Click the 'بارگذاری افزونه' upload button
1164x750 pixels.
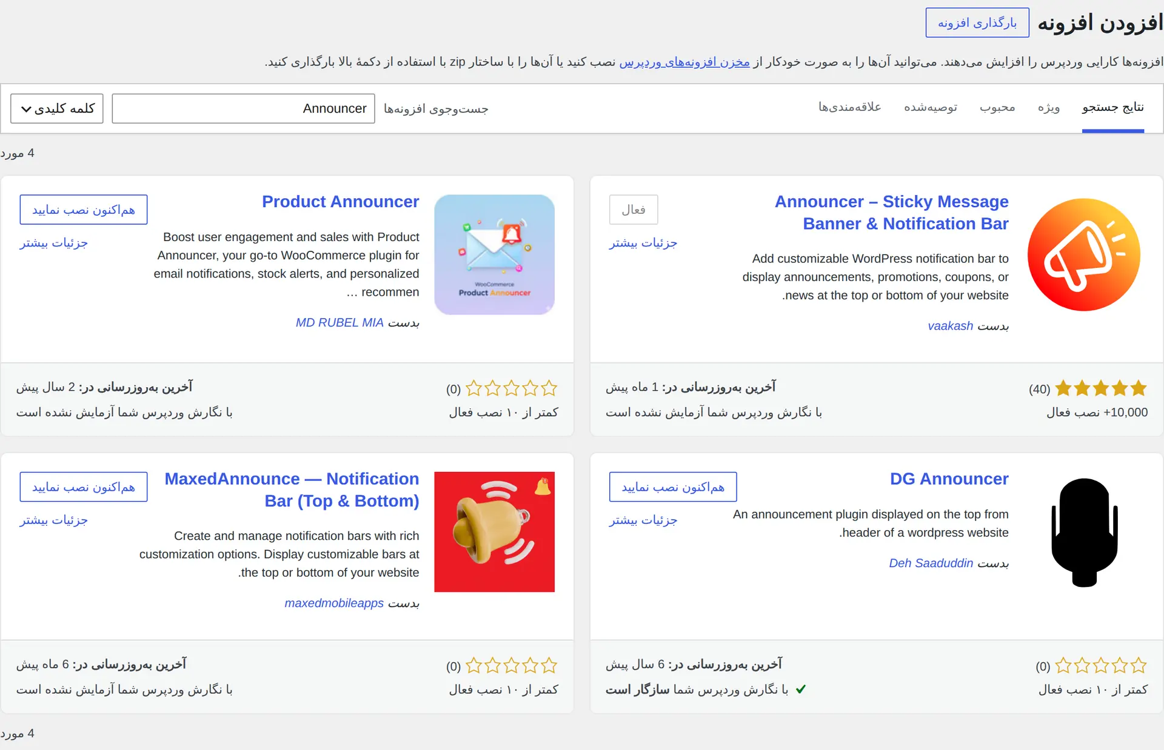click(x=977, y=23)
